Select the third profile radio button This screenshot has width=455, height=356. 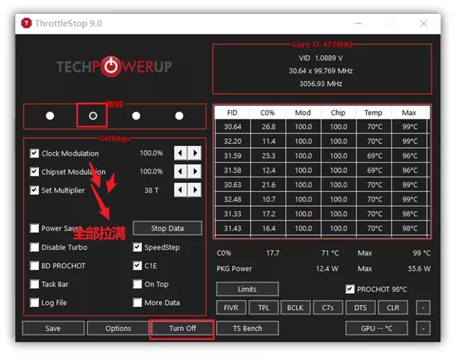pyautogui.click(x=136, y=116)
